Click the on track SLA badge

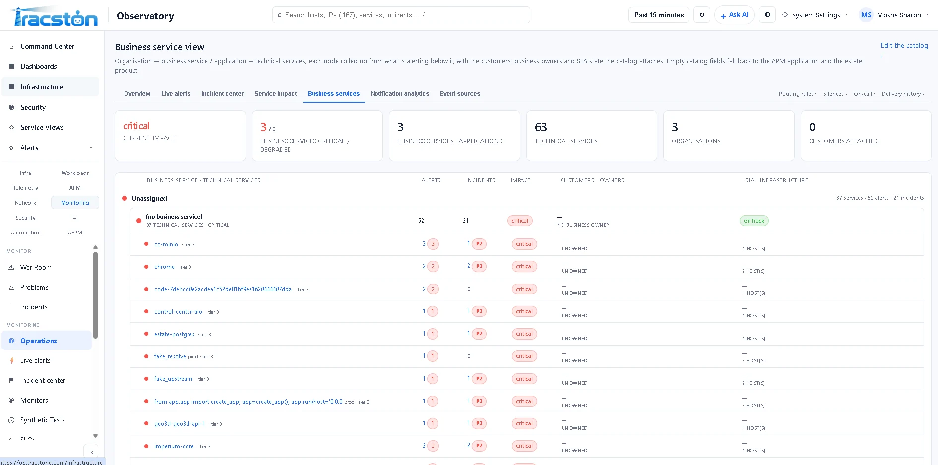pos(753,221)
